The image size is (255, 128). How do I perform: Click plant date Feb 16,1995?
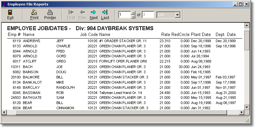(x=201, y=72)
